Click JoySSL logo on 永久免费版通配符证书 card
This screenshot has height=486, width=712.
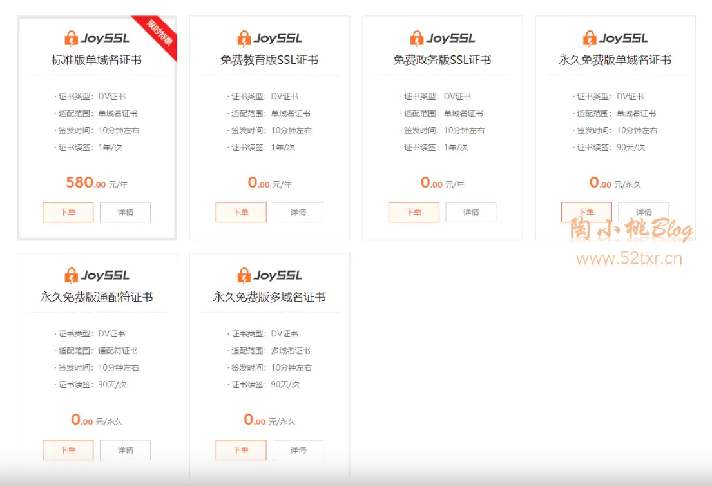click(x=97, y=276)
